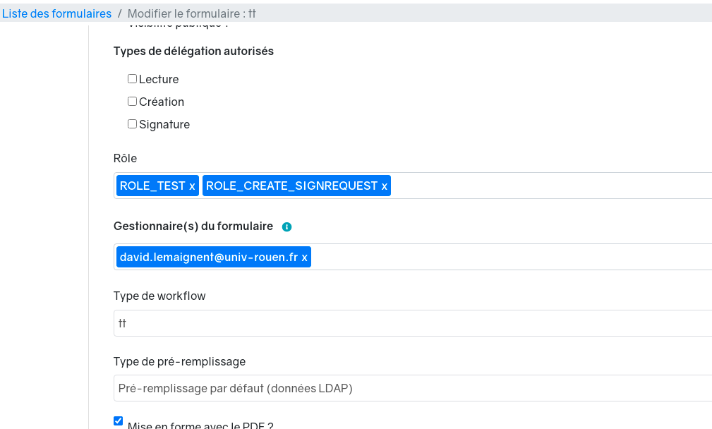
Task: Select the ROLE_TEST tag text
Action: pos(152,186)
